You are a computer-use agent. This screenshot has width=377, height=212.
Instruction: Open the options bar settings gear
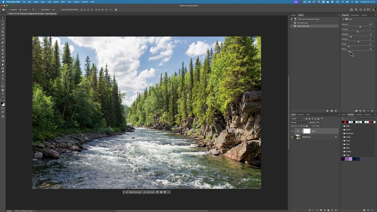[x=116, y=10]
